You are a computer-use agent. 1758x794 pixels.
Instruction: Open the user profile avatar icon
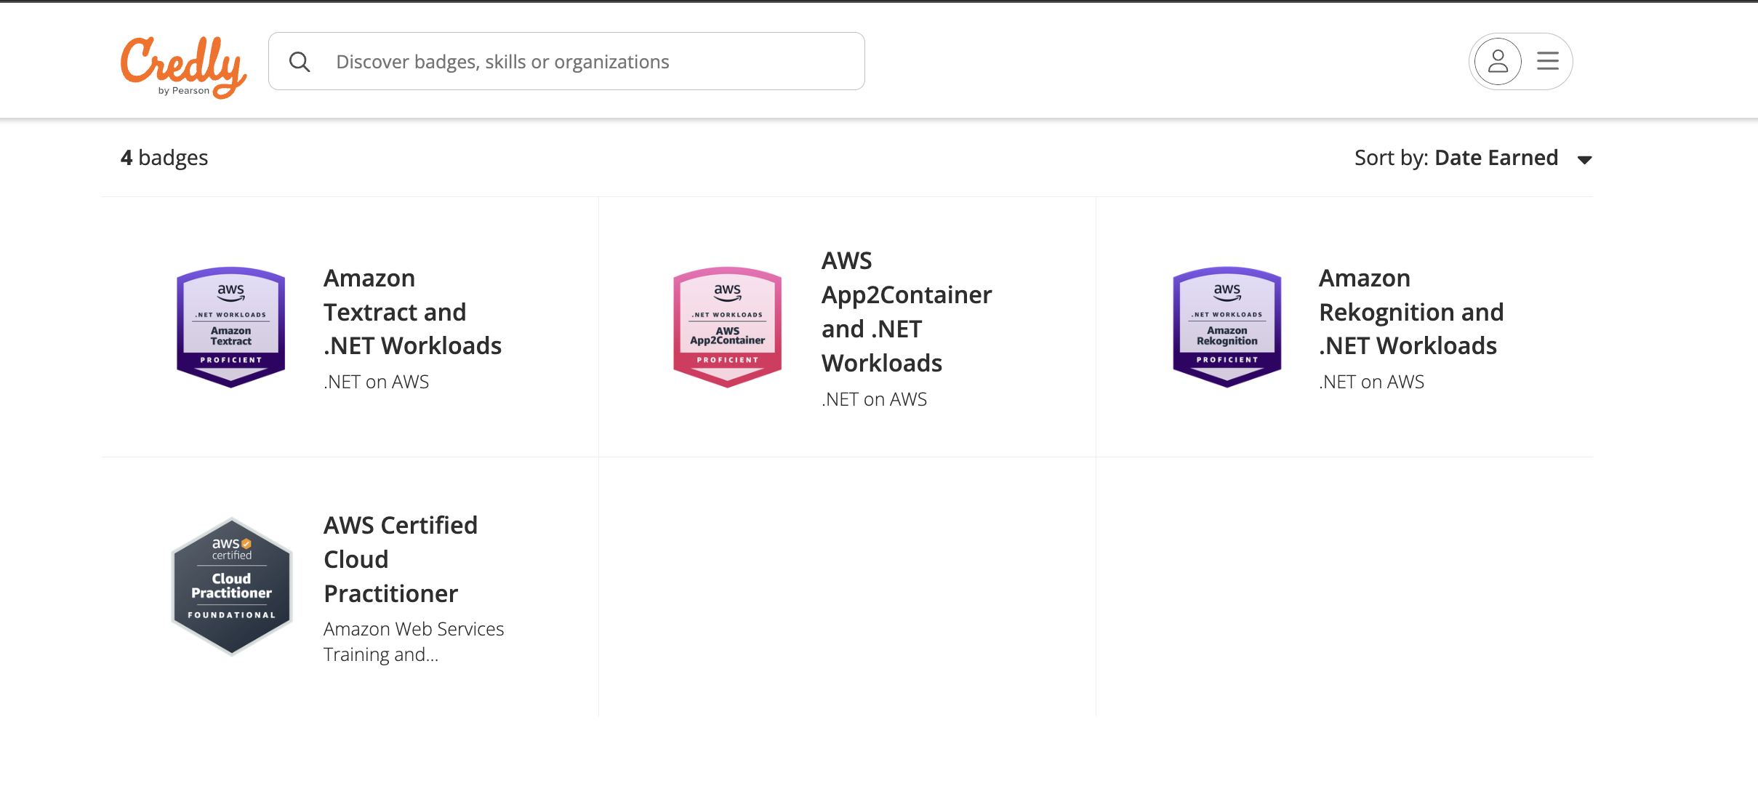pos(1498,61)
